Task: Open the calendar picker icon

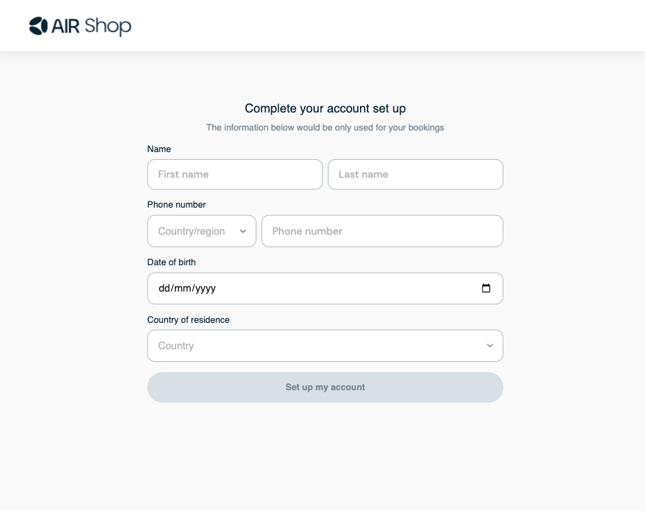Action: [x=486, y=288]
